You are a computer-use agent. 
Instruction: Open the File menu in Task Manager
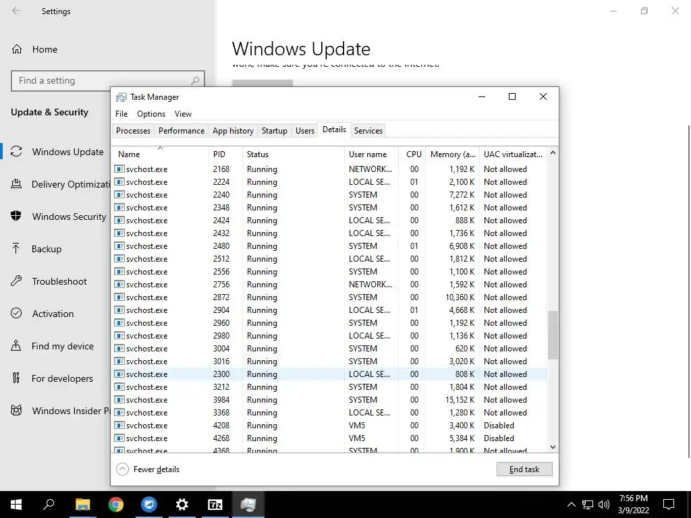(x=121, y=113)
